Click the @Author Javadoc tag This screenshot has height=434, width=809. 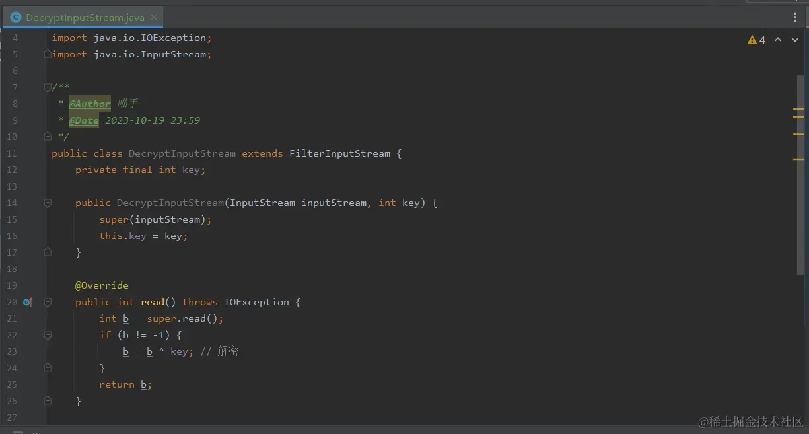[90, 104]
